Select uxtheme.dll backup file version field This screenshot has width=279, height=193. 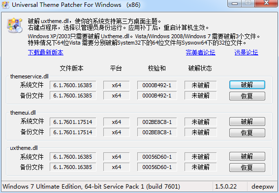(73, 167)
